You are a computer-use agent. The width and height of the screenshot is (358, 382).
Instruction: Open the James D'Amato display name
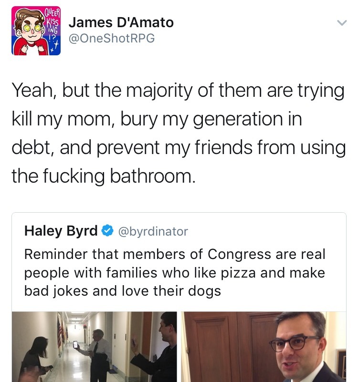(x=121, y=23)
